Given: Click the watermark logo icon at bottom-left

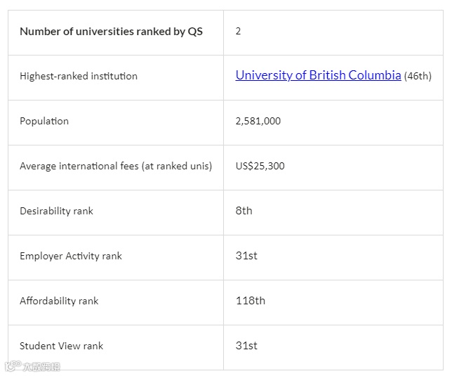Looking at the screenshot, I should [12, 366].
